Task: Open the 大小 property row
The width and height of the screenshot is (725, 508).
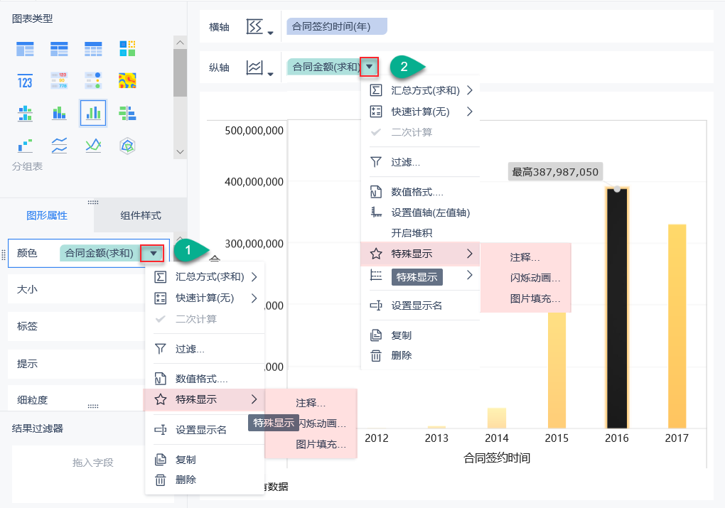Action: (x=77, y=289)
